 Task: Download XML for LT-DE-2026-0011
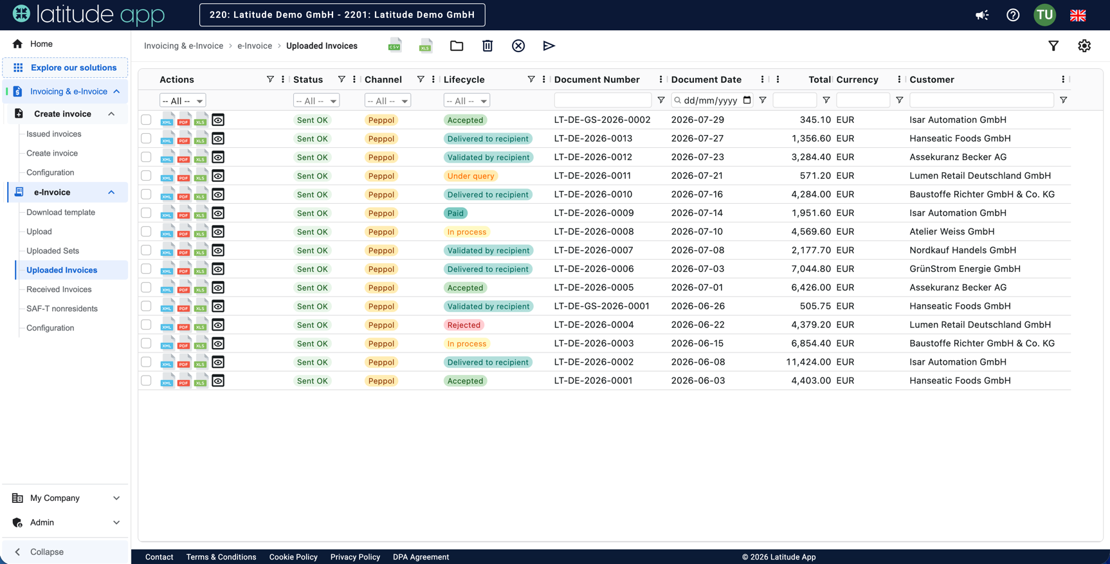(x=167, y=176)
